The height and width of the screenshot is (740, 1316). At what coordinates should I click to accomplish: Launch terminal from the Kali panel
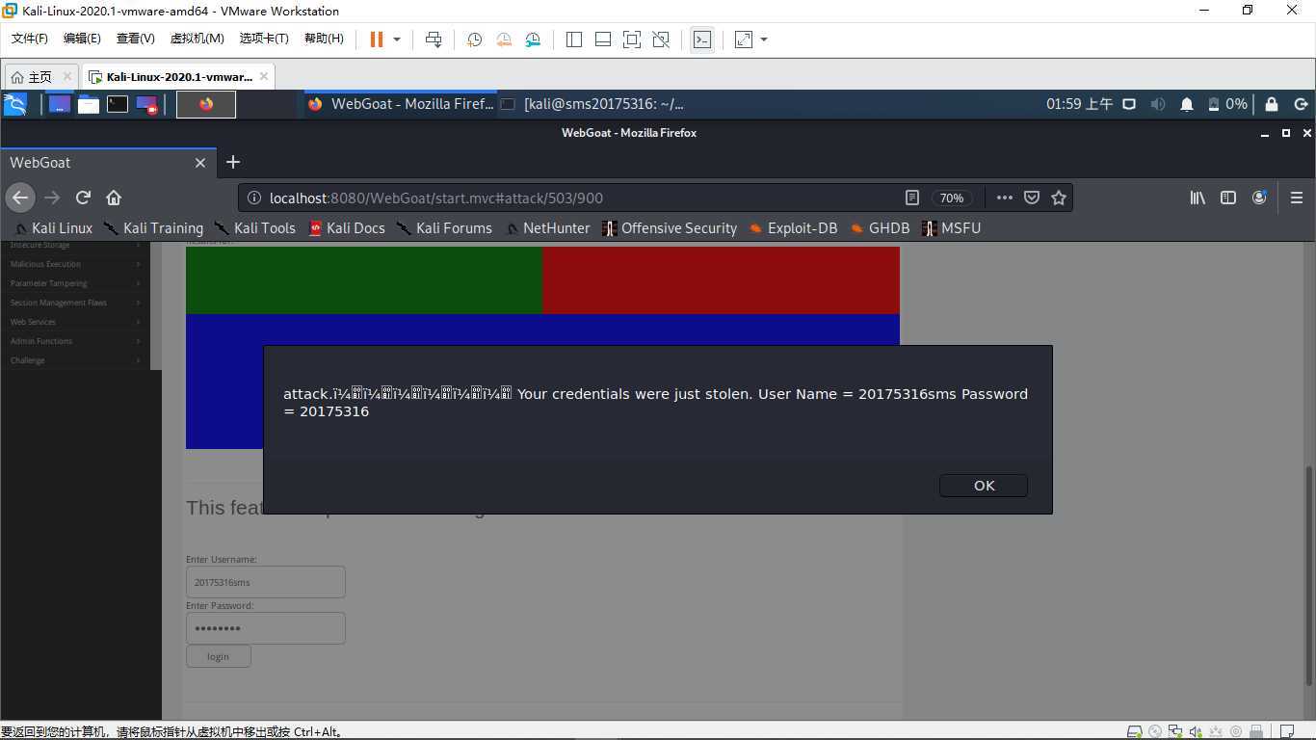(x=118, y=104)
